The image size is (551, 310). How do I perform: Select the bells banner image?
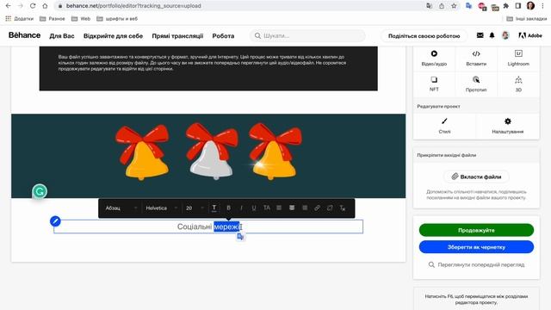coord(208,156)
